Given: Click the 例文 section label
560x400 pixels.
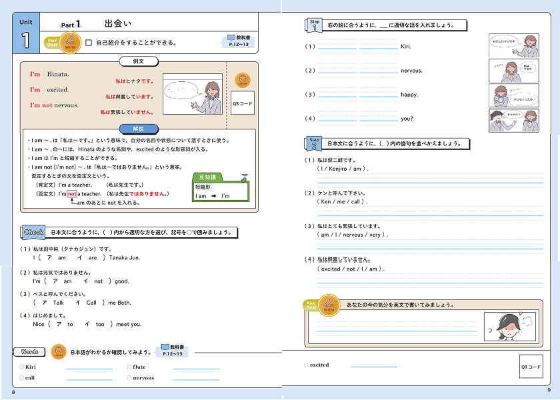Looking at the screenshot, I should click(138, 61).
